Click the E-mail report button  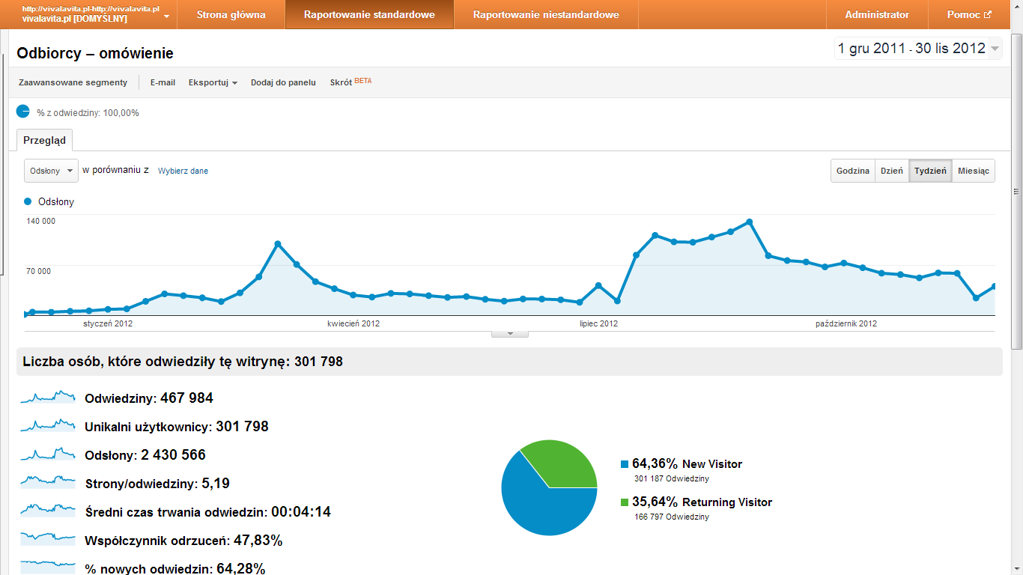tap(163, 82)
